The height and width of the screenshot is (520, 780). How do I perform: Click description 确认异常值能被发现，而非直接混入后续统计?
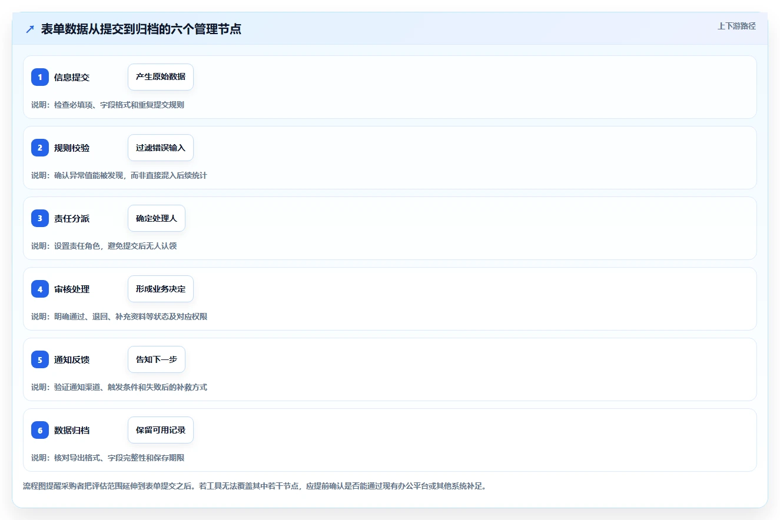(x=131, y=175)
